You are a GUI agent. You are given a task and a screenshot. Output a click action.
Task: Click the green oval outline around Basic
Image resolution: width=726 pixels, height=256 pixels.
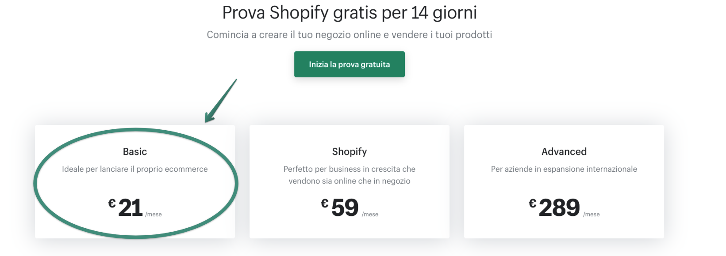click(x=36, y=183)
